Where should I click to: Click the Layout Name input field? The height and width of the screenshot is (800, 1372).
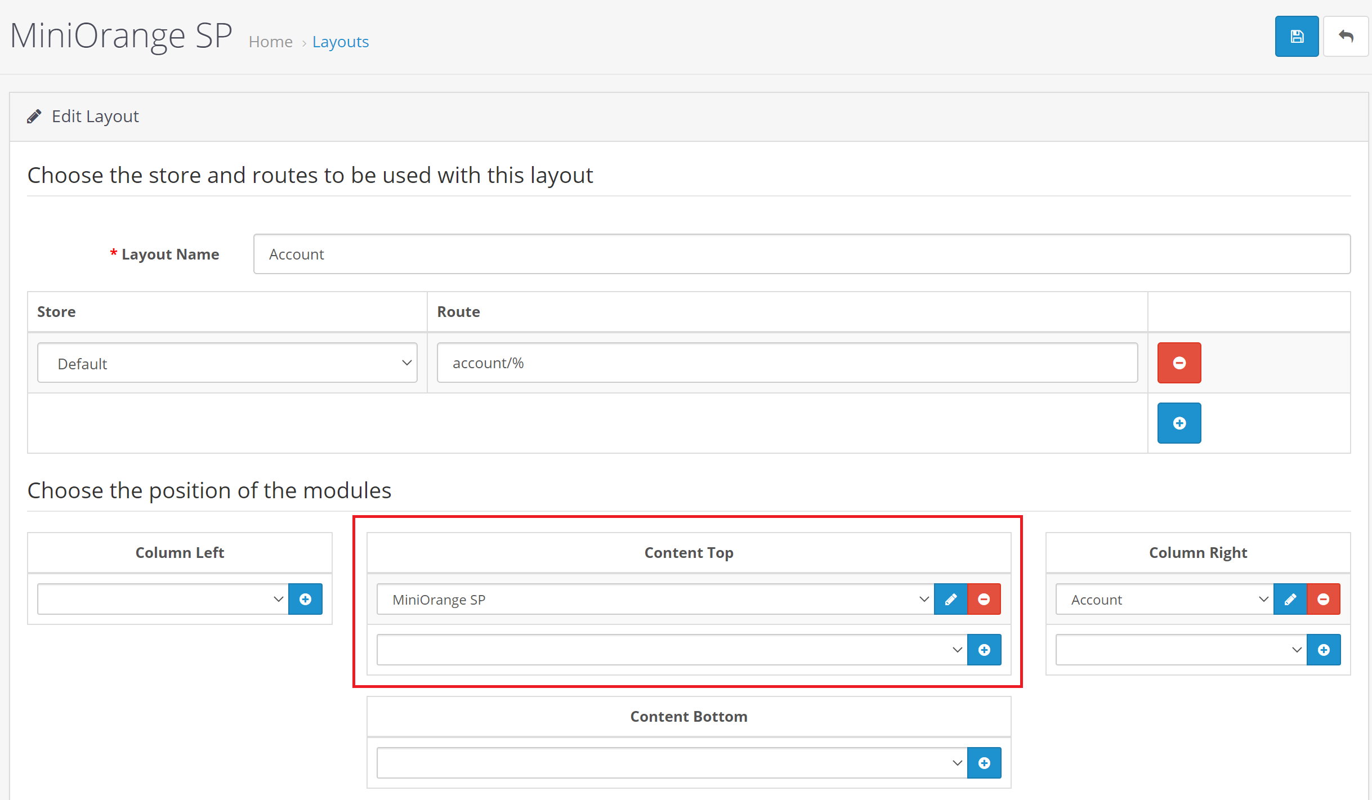pos(801,254)
